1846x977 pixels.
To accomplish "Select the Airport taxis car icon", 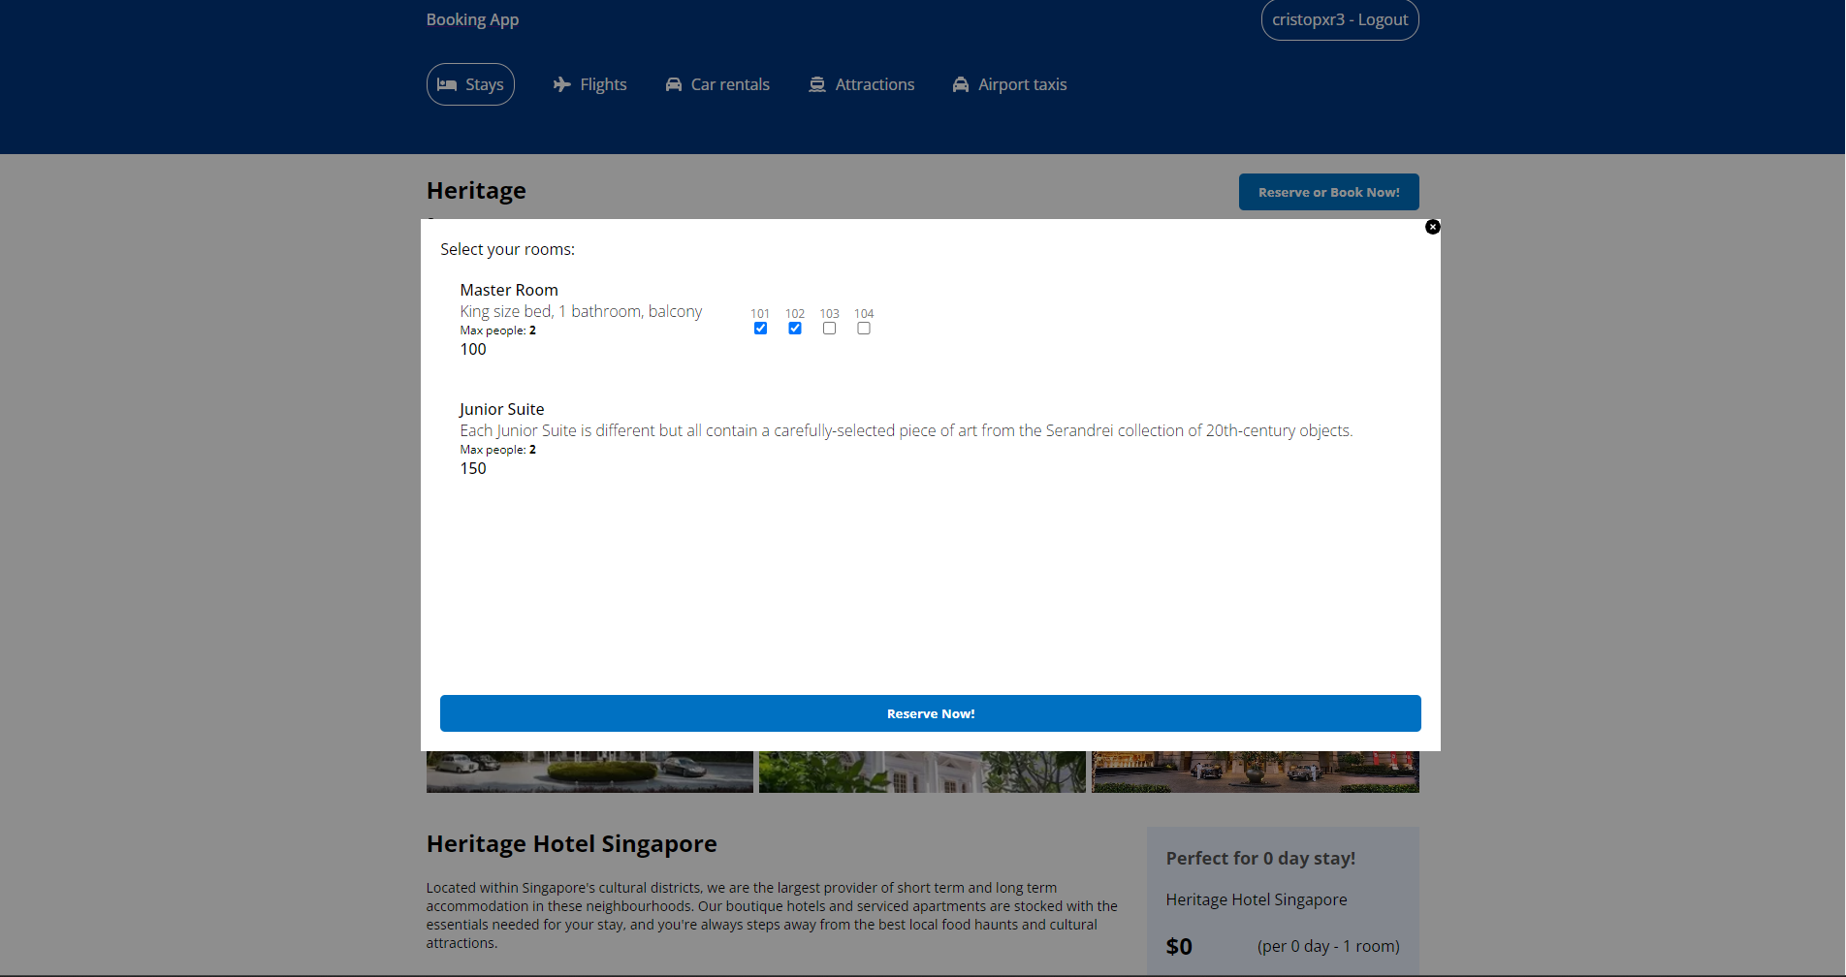I will 961,84.
